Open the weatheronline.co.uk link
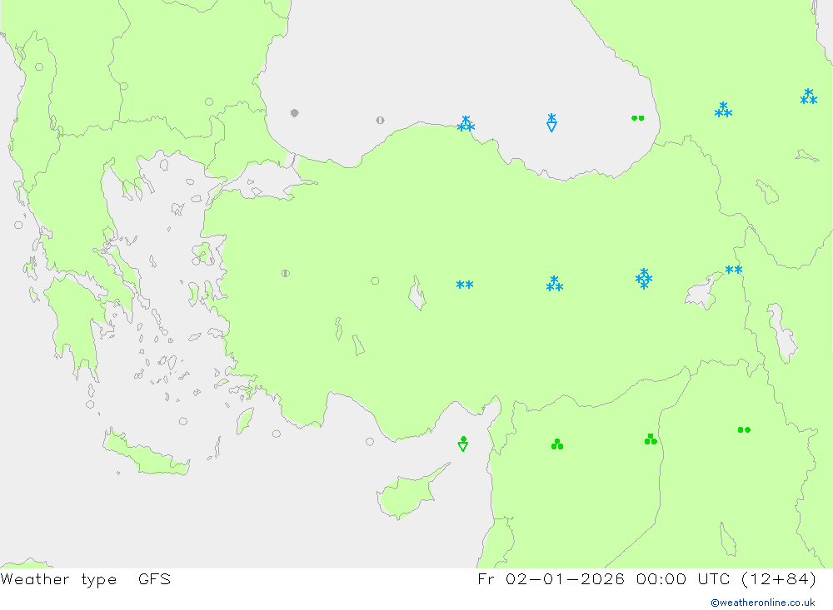This screenshot has height=610, width=833. coord(763,603)
